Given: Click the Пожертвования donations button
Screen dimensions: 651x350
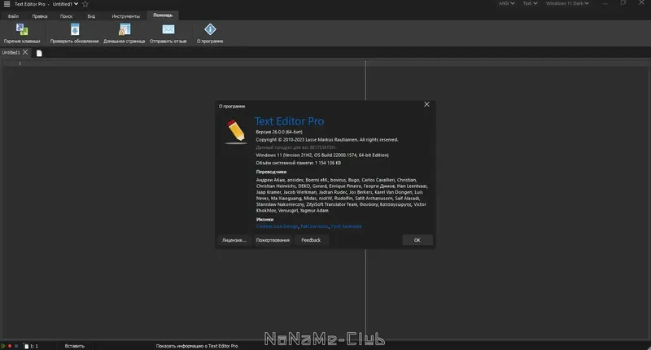Looking at the screenshot, I should (x=273, y=240).
